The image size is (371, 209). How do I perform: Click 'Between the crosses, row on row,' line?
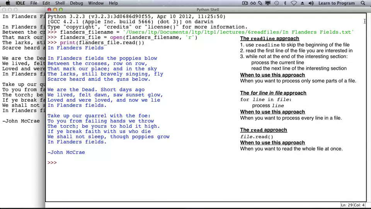pos(97,63)
